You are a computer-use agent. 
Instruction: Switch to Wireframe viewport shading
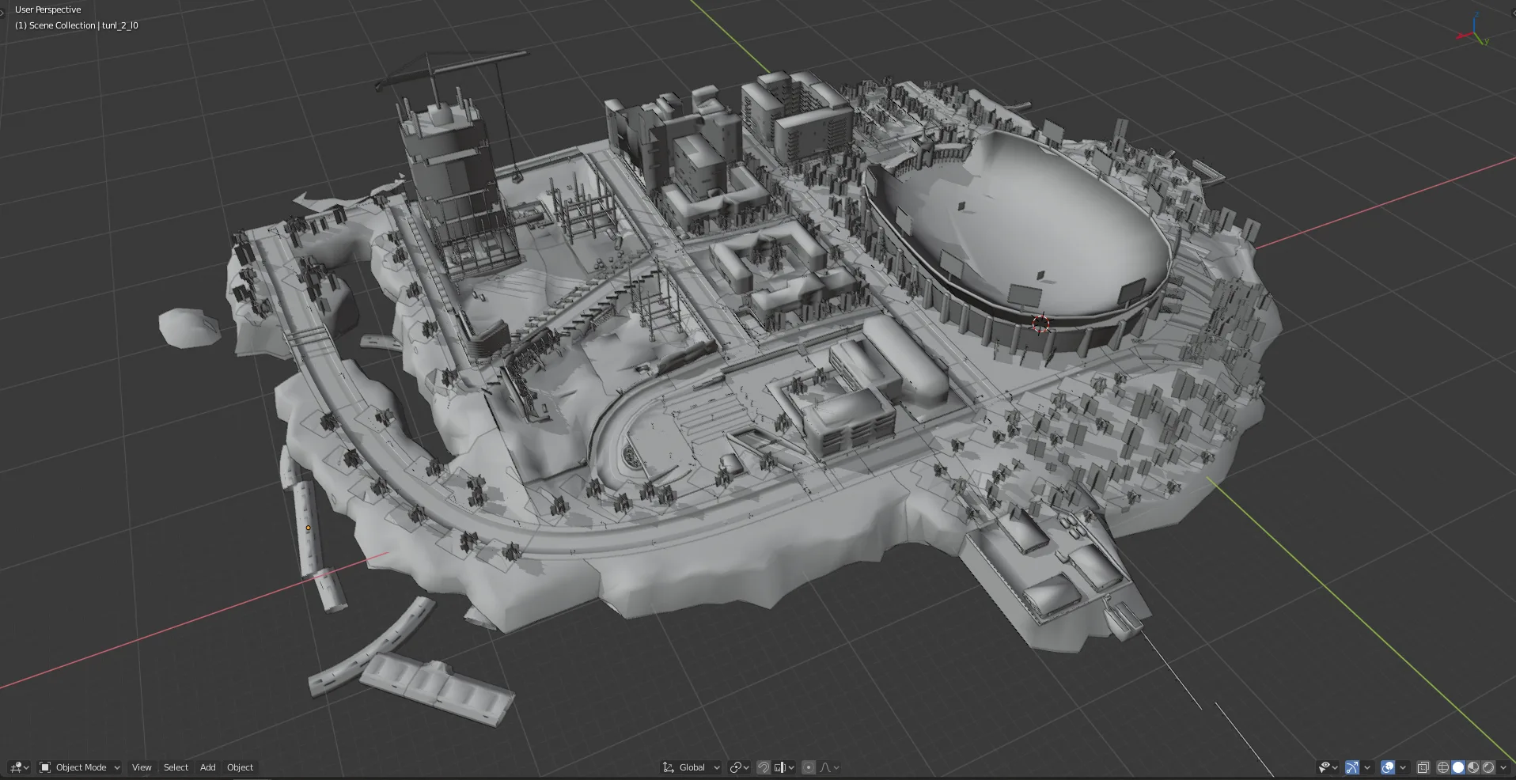[x=1443, y=767]
